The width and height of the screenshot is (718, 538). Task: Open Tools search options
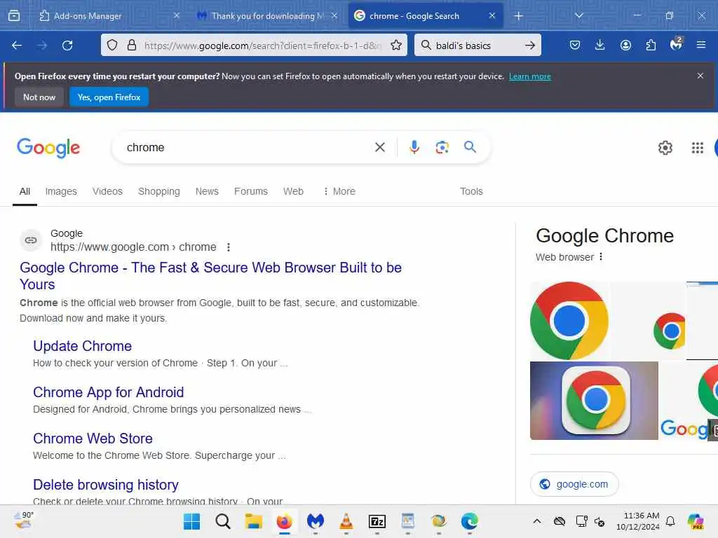(471, 191)
